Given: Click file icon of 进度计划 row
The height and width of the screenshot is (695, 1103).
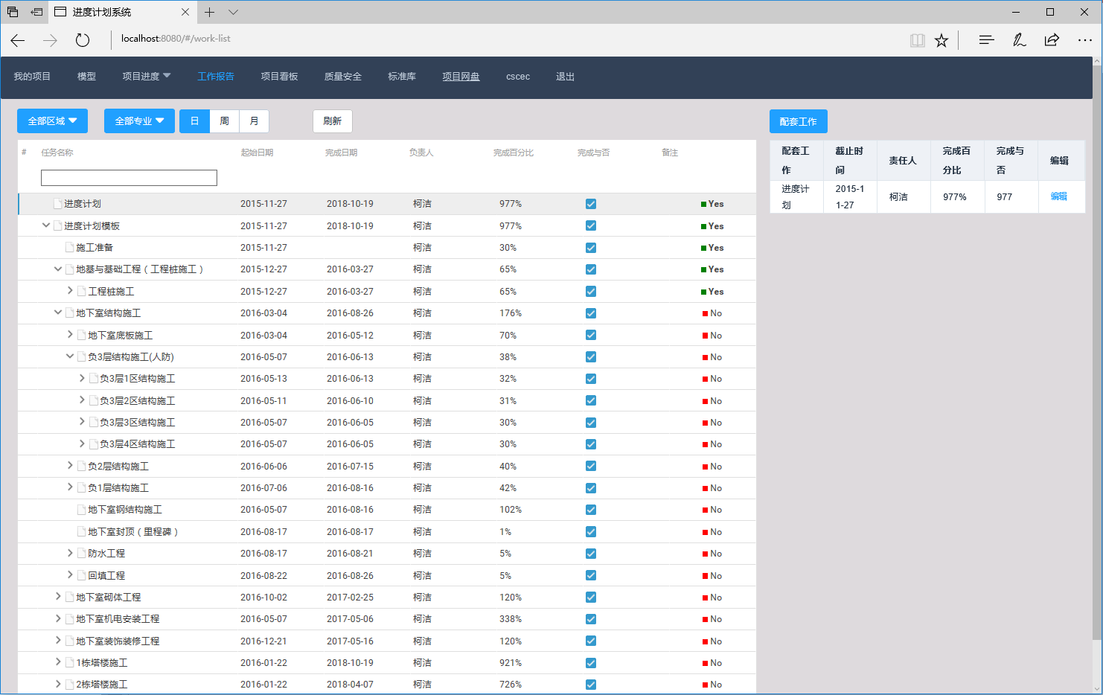Looking at the screenshot, I should 57,203.
